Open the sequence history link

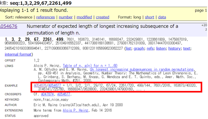[x=174, y=49]
